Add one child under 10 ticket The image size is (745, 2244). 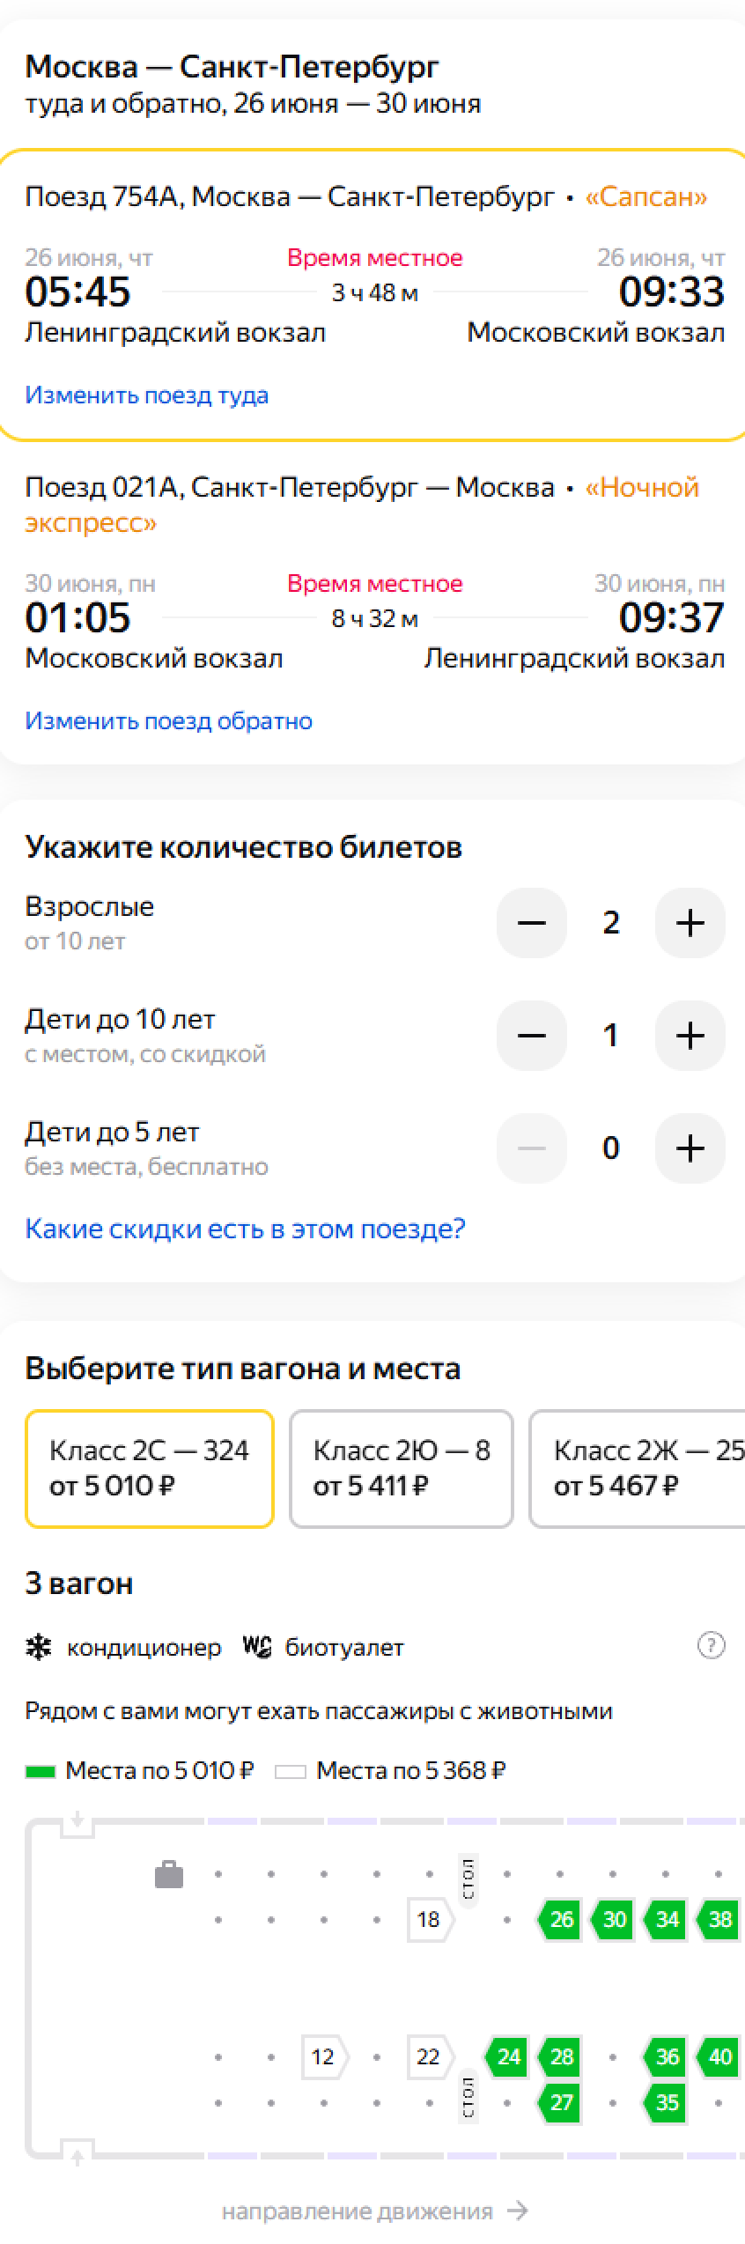(x=690, y=1036)
